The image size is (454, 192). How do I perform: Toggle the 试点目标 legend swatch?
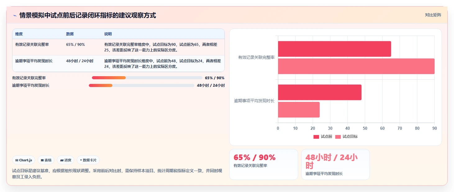pyautogui.click(x=338, y=137)
